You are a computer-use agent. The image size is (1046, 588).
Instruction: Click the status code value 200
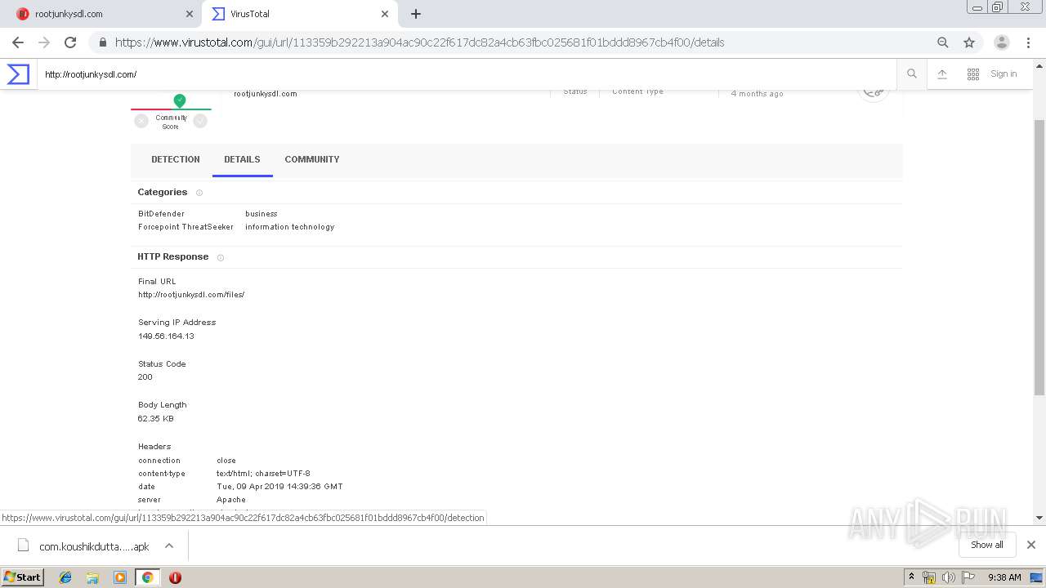point(145,377)
